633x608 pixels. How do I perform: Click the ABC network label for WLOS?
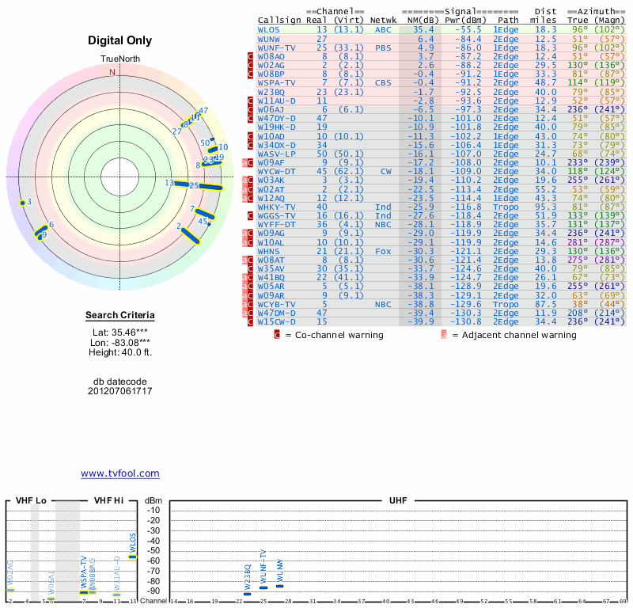(383, 30)
